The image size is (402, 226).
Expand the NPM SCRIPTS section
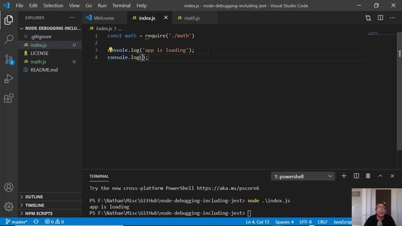(x=50, y=213)
